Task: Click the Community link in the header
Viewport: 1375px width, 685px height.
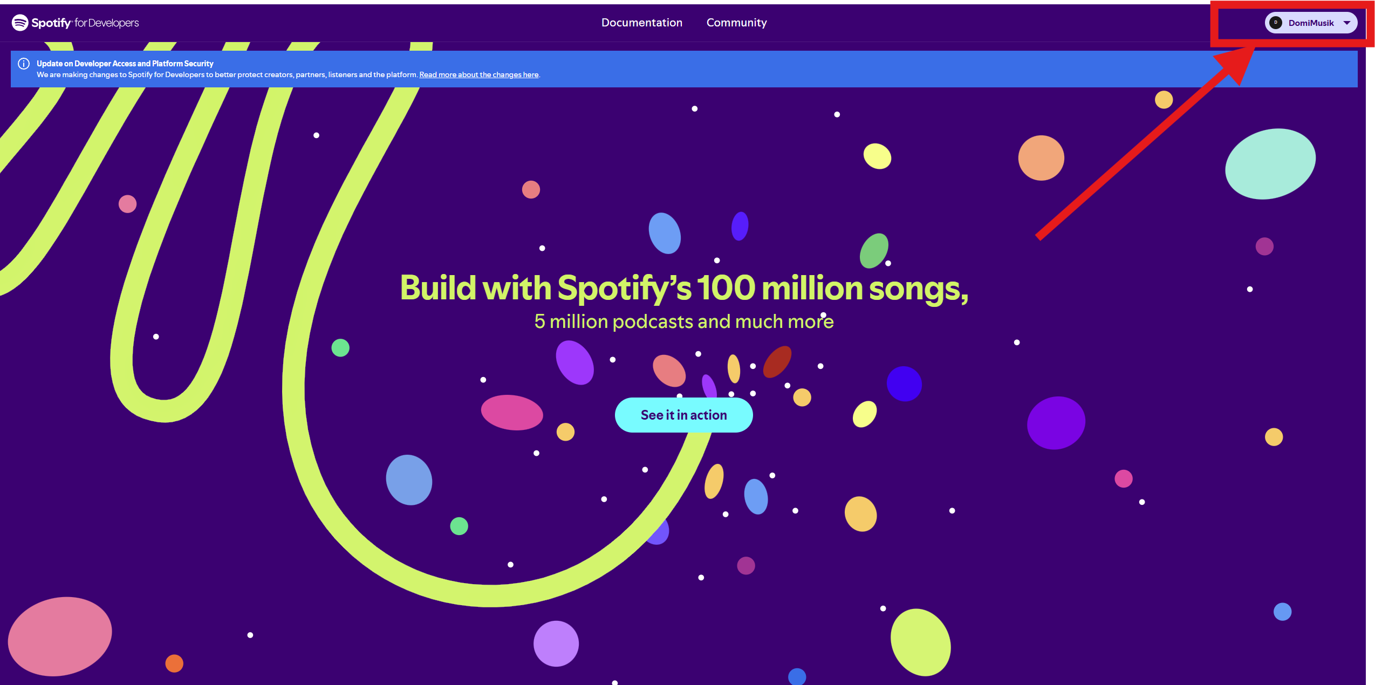Action: (x=736, y=23)
